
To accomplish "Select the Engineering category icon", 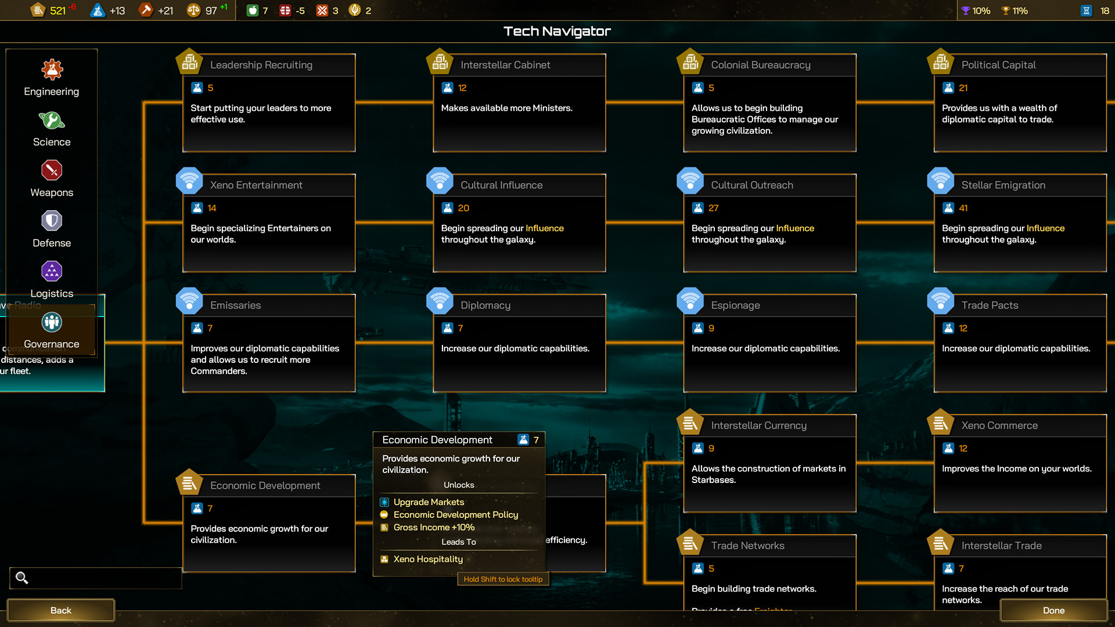I will (52, 70).
